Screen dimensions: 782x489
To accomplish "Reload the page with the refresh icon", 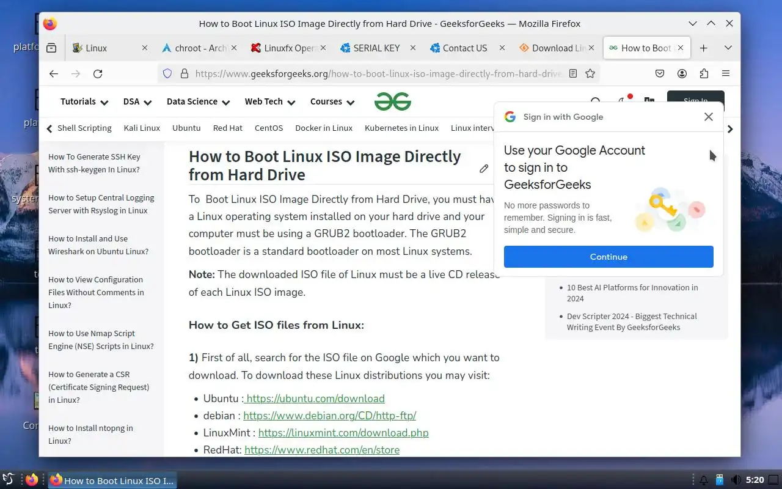I will coord(98,73).
